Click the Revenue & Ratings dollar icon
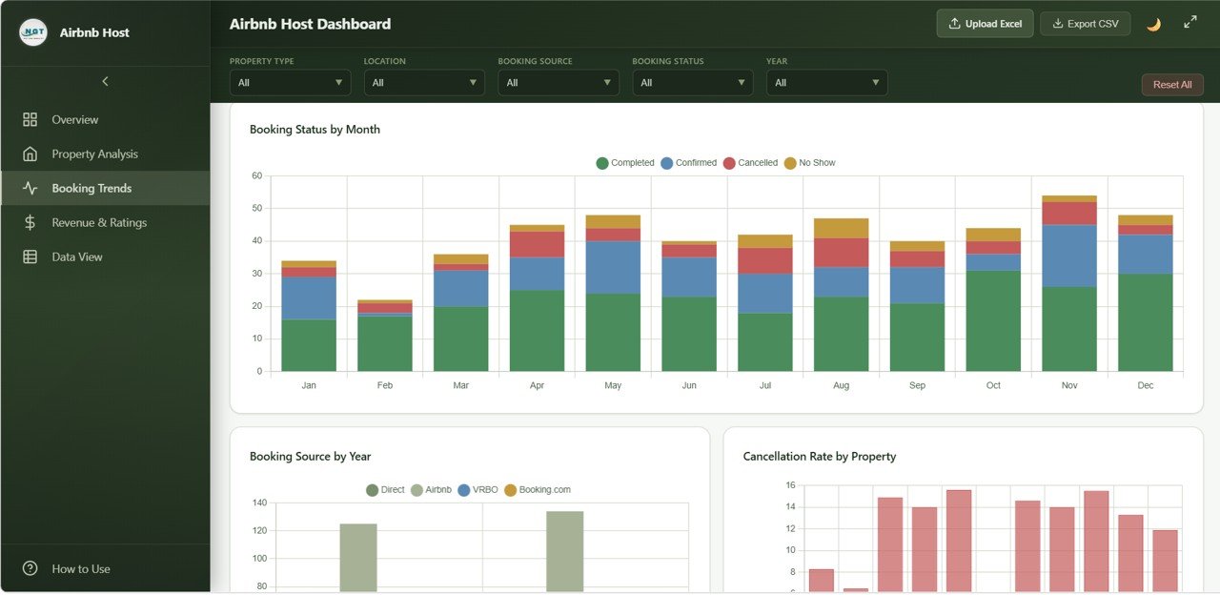 (30, 223)
